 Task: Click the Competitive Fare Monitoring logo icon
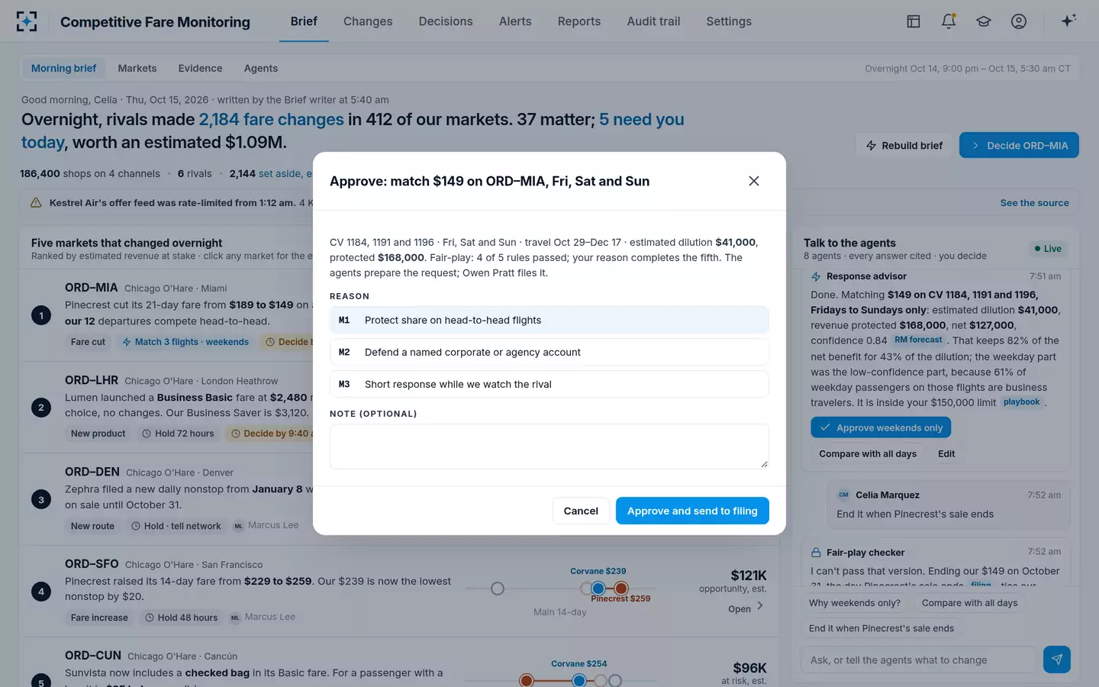(x=27, y=21)
